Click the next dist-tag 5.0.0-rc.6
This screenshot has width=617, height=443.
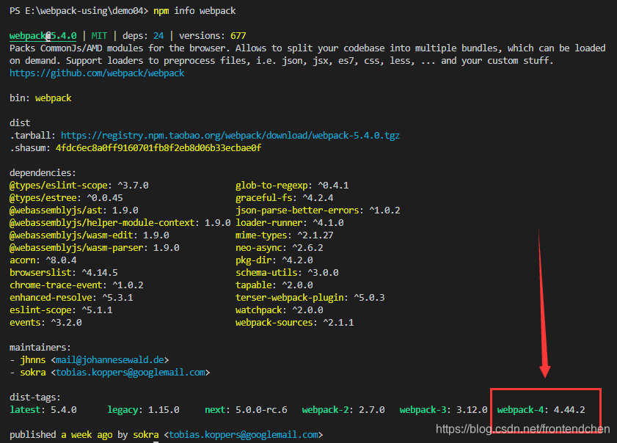click(246, 410)
